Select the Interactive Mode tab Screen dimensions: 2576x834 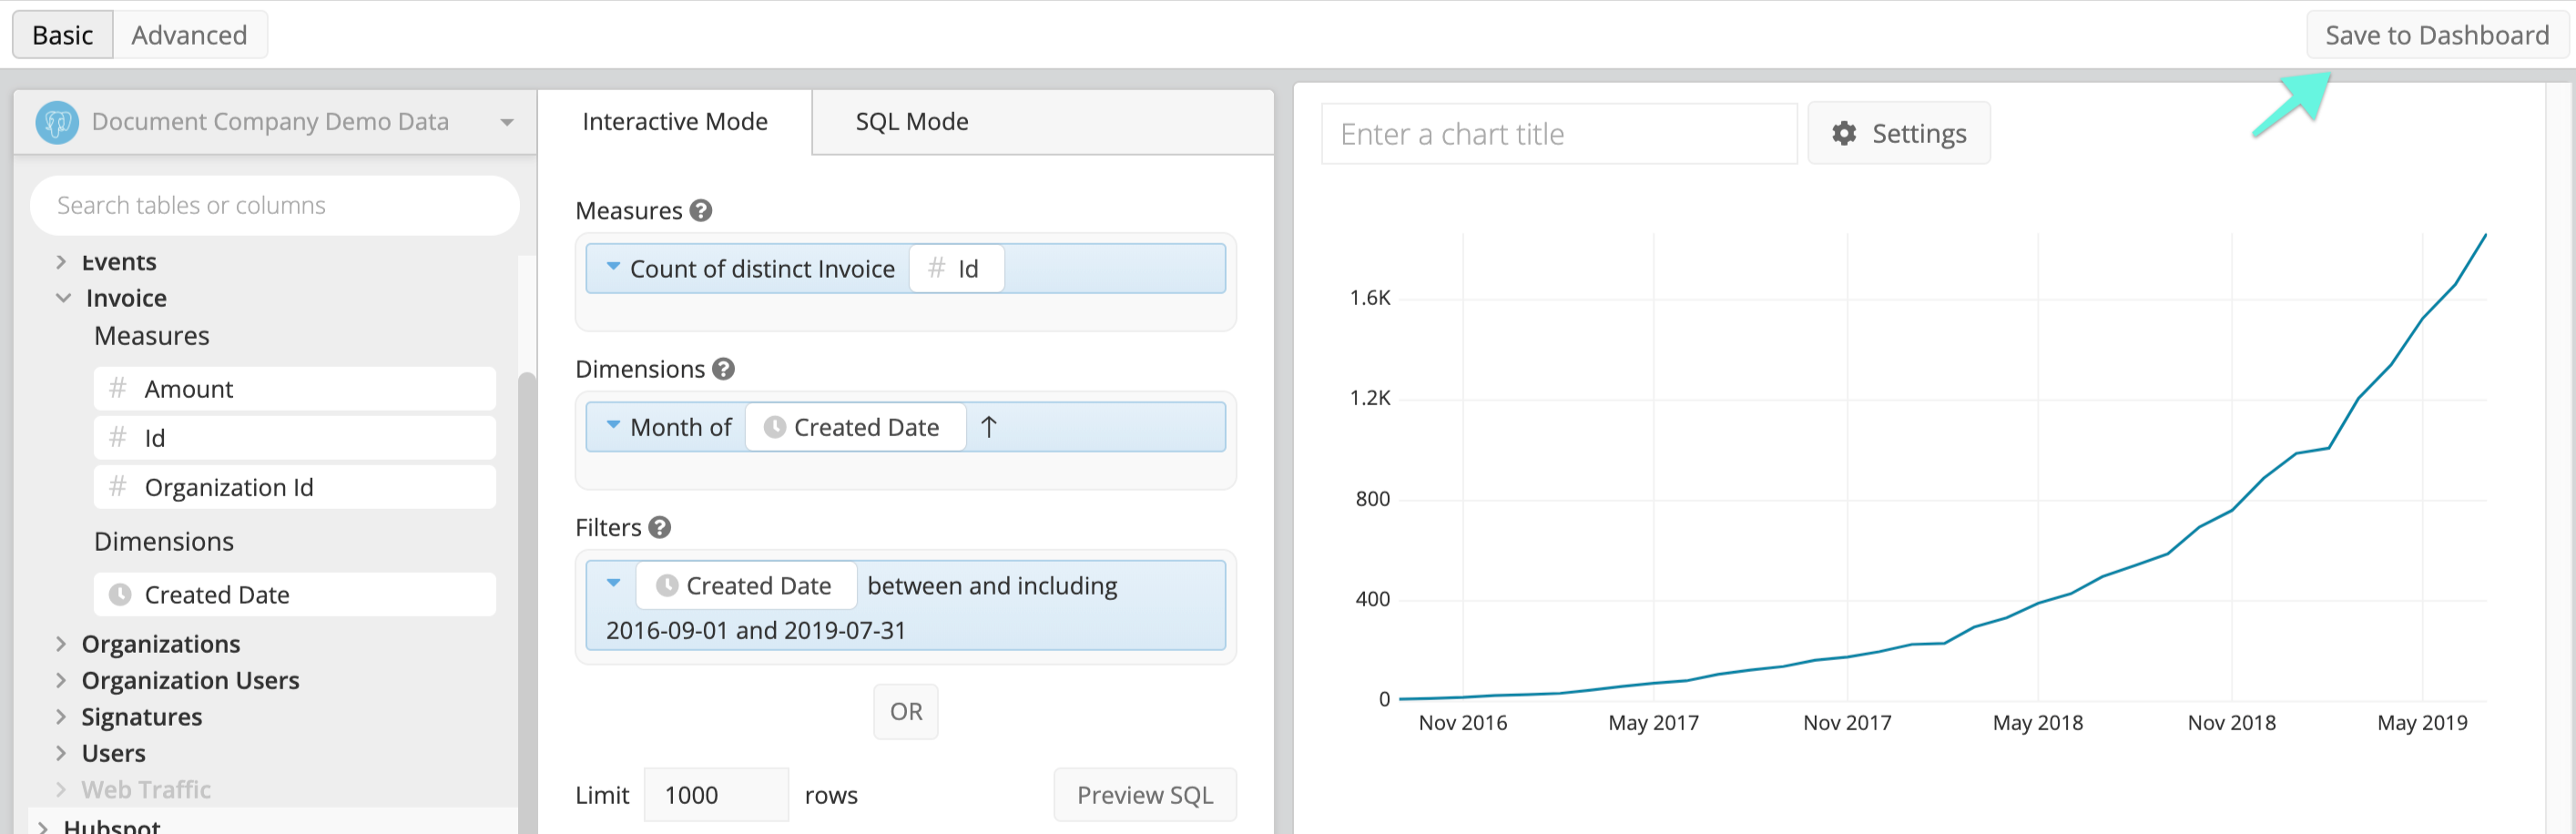(x=675, y=121)
